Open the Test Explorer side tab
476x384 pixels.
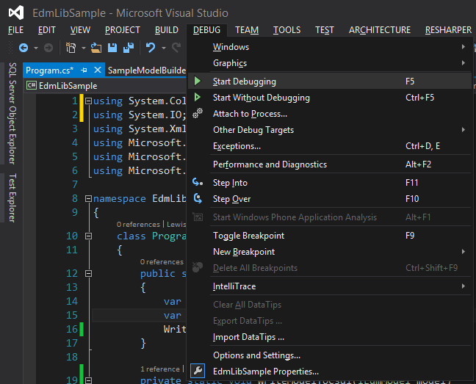point(12,198)
